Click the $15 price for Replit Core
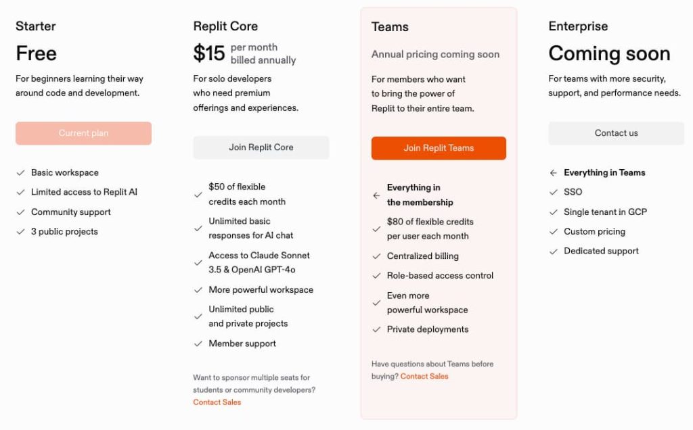 [x=208, y=53]
